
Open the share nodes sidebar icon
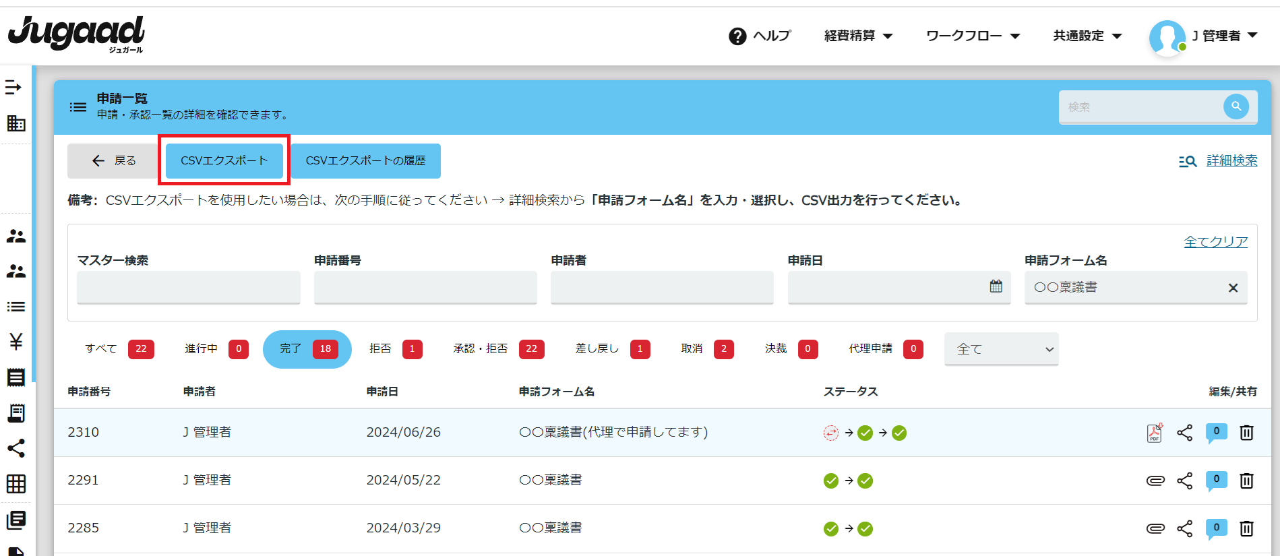point(16,448)
